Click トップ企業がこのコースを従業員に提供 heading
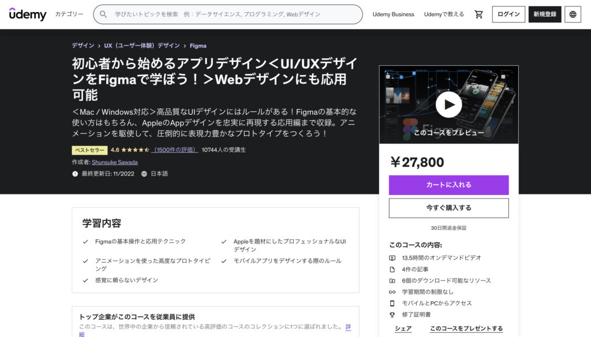 (x=137, y=317)
